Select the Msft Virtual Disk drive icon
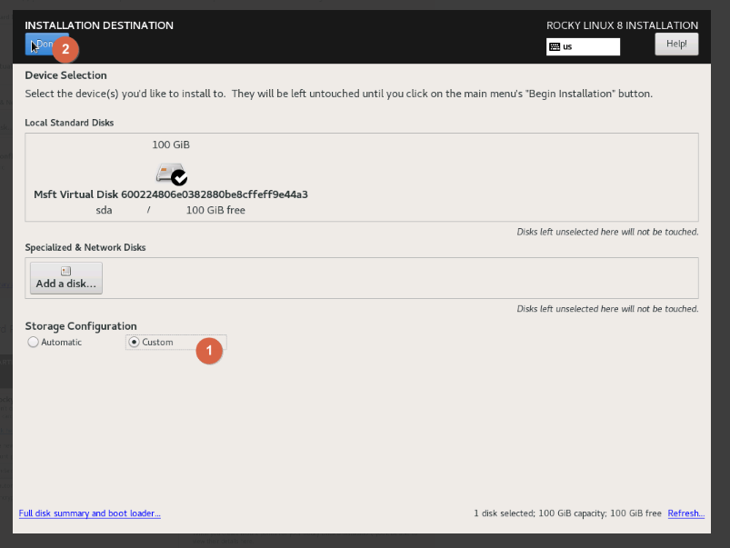 tap(171, 174)
